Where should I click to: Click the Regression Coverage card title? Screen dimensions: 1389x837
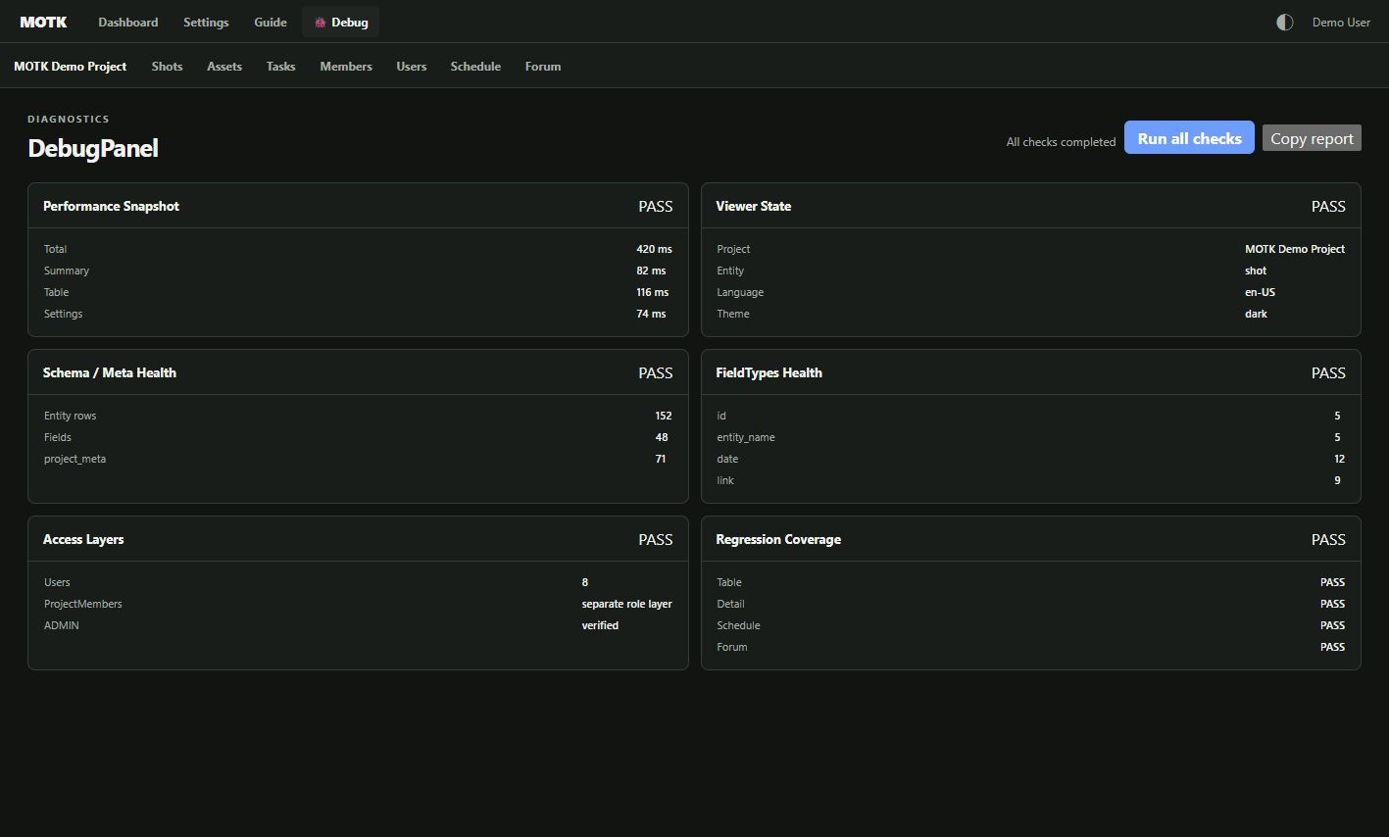(x=778, y=539)
